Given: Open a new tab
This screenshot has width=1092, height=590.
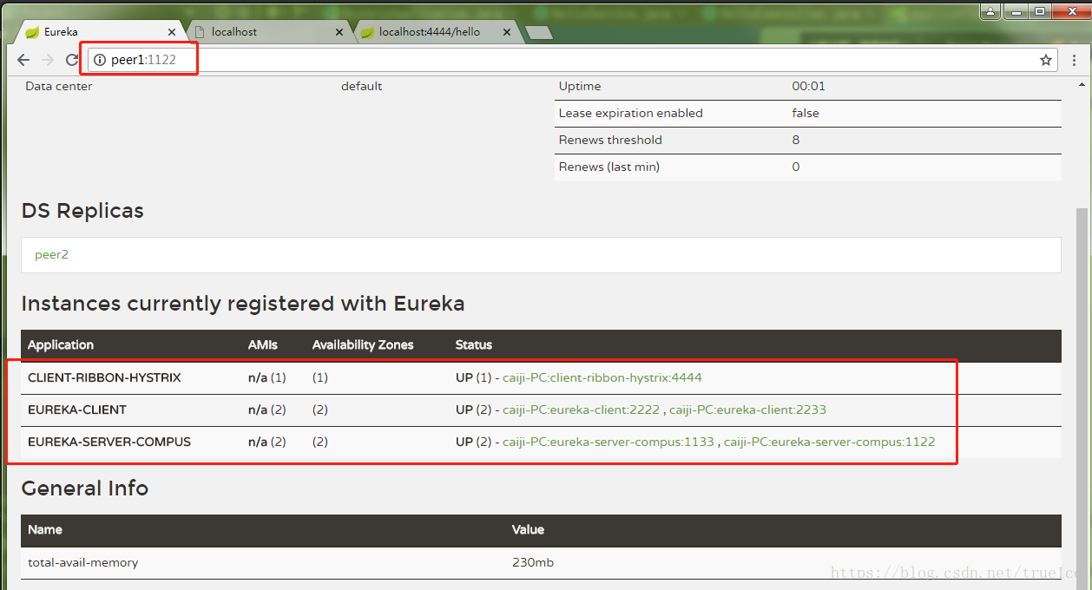Looking at the screenshot, I should (x=539, y=33).
